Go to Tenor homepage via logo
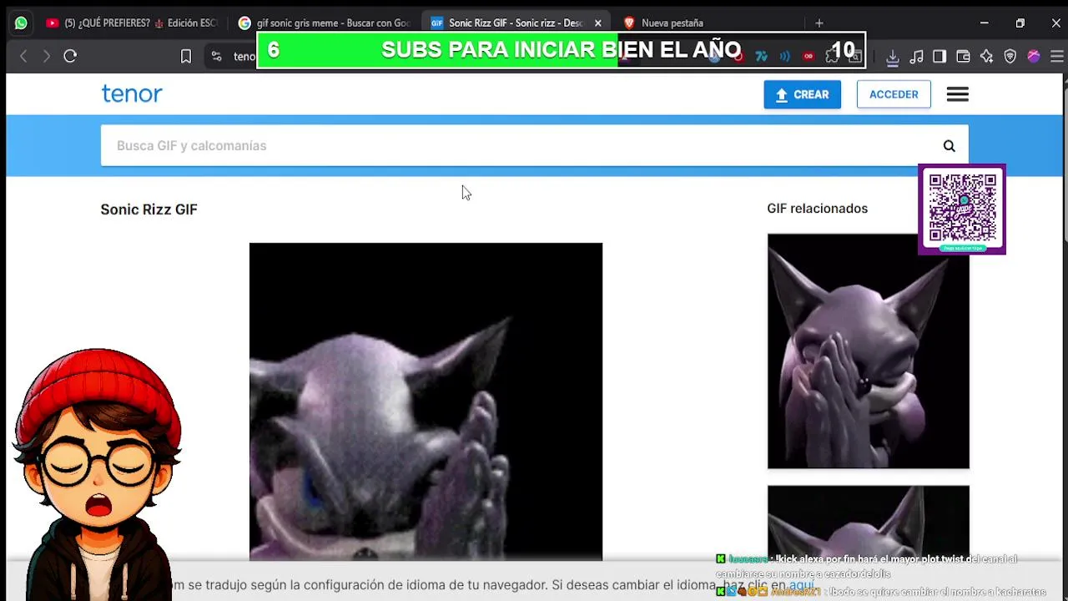This screenshot has width=1068, height=601. [x=132, y=93]
